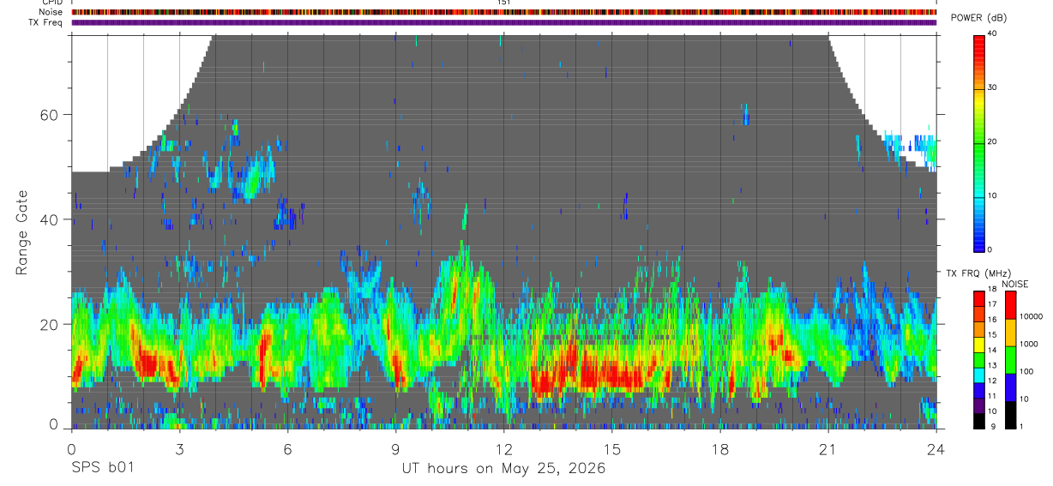The image size is (1053, 486).
Task: Select the green 13–14 MHz TX FRQ swatch
Action: click(979, 359)
